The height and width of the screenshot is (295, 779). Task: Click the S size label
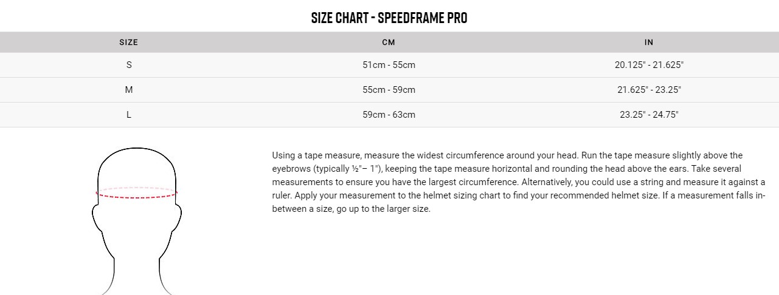(x=129, y=65)
